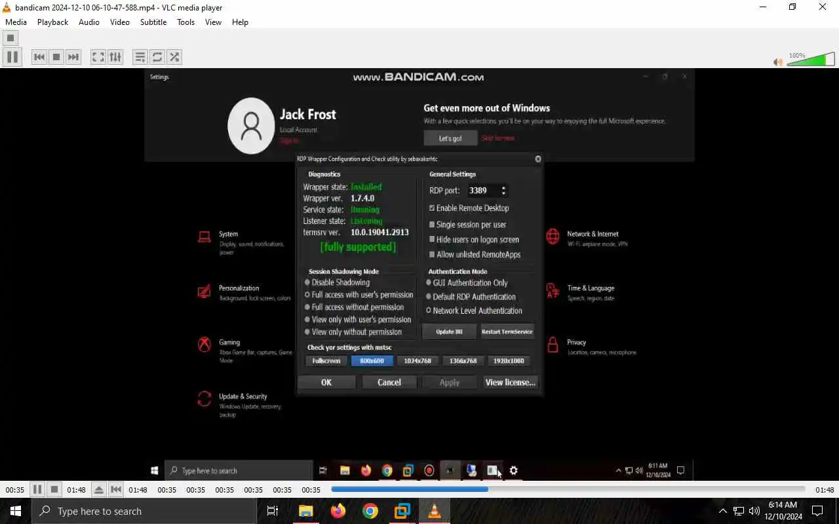The image size is (839, 524).
Task: Click OK in RDP Wrapper dialog
Action: click(326, 383)
